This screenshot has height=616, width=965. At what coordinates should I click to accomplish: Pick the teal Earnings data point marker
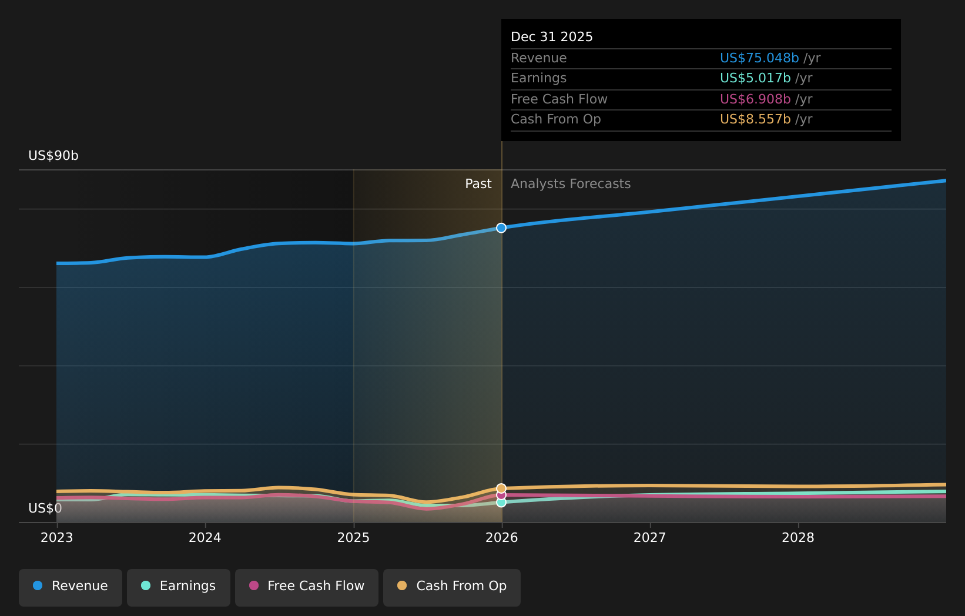[x=501, y=503]
